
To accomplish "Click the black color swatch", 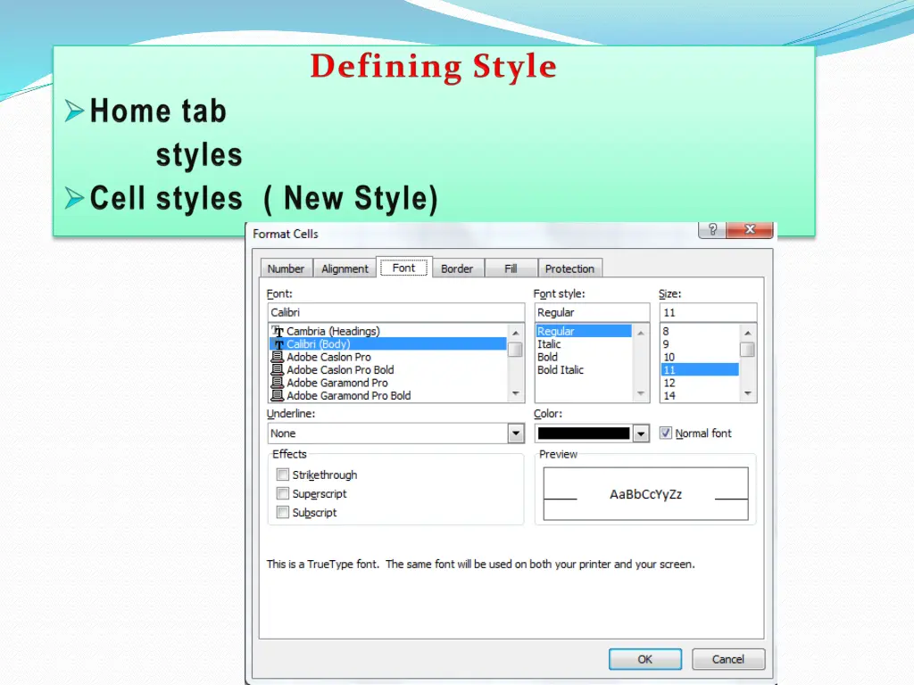I will click(x=584, y=433).
